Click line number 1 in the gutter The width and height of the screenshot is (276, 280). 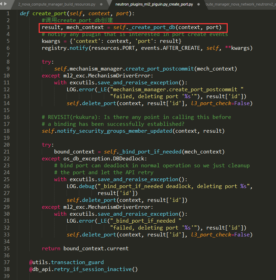tap(8, 13)
